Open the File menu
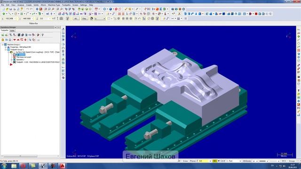The image size is (301, 169). pos(2,5)
